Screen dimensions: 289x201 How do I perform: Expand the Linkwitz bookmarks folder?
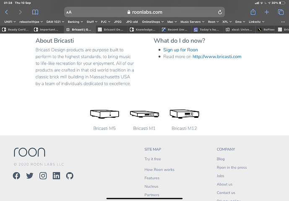click(256, 22)
